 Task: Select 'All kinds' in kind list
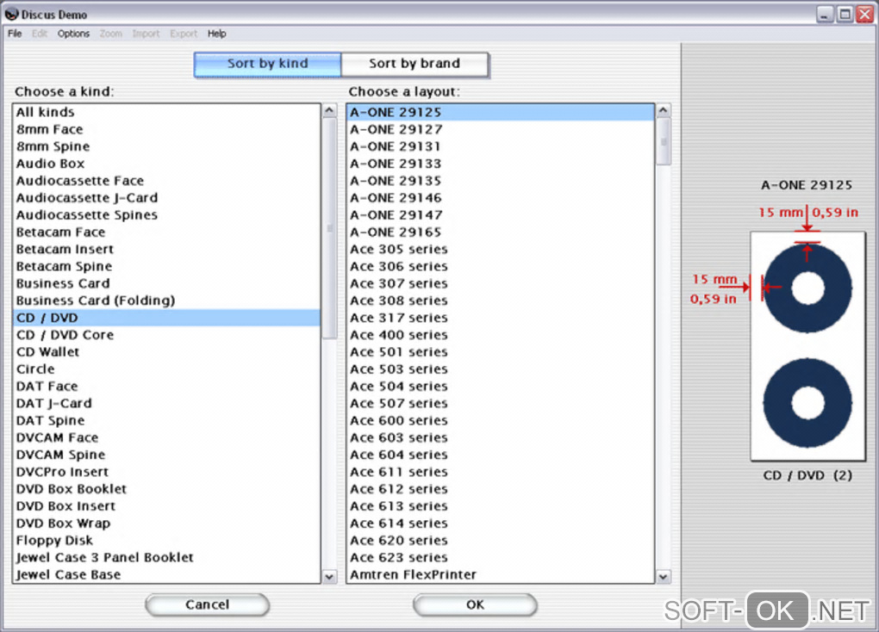pos(166,112)
